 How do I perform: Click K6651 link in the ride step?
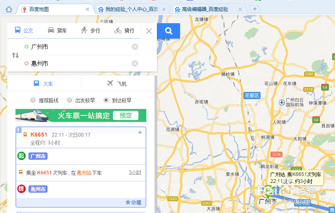[x=44, y=173]
